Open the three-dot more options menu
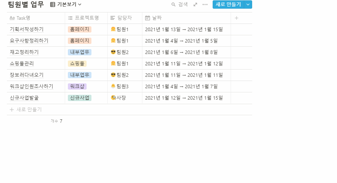Screen dimensions: 337x183 pyautogui.click(x=205, y=4)
